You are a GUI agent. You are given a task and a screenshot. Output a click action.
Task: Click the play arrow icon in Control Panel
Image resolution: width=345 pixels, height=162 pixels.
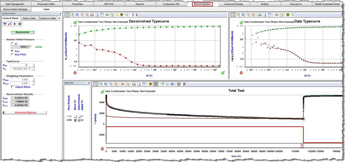pyautogui.click(x=14, y=24)
